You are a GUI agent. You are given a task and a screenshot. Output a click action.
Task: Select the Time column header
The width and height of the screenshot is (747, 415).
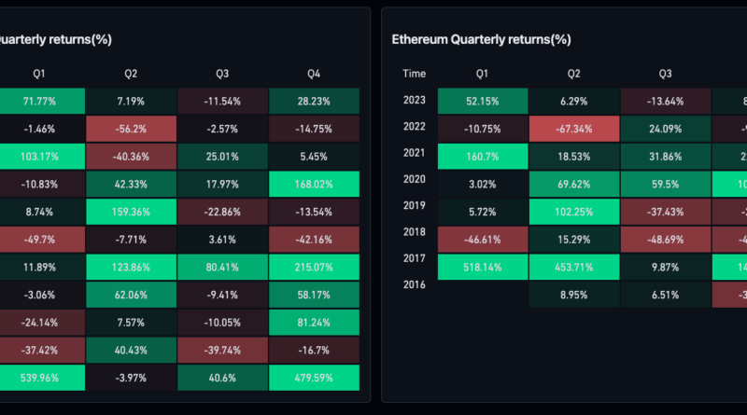(x=414, y=73)
